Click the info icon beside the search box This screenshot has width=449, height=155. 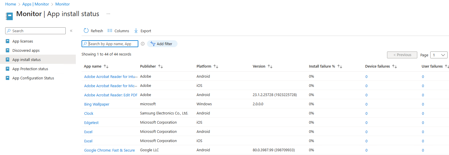pyautogui.click(x=143, y=44)
